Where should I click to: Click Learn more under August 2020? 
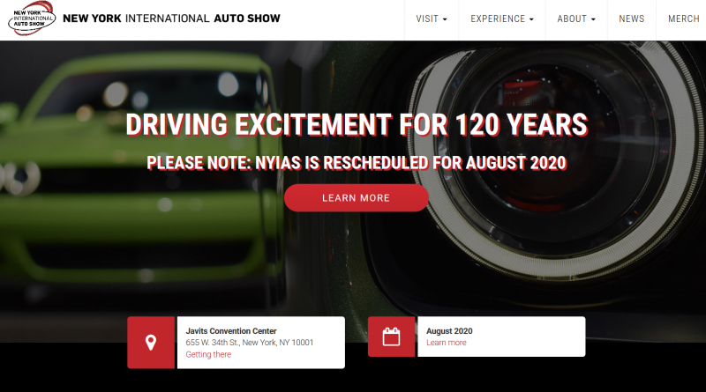coord(447,343)
